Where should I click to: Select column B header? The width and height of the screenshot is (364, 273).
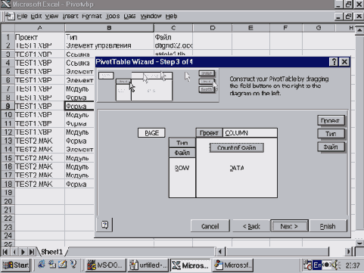(109, 28)
